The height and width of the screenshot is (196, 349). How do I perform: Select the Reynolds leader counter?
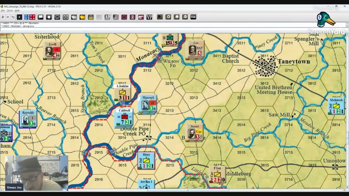[x=28, y=119]
